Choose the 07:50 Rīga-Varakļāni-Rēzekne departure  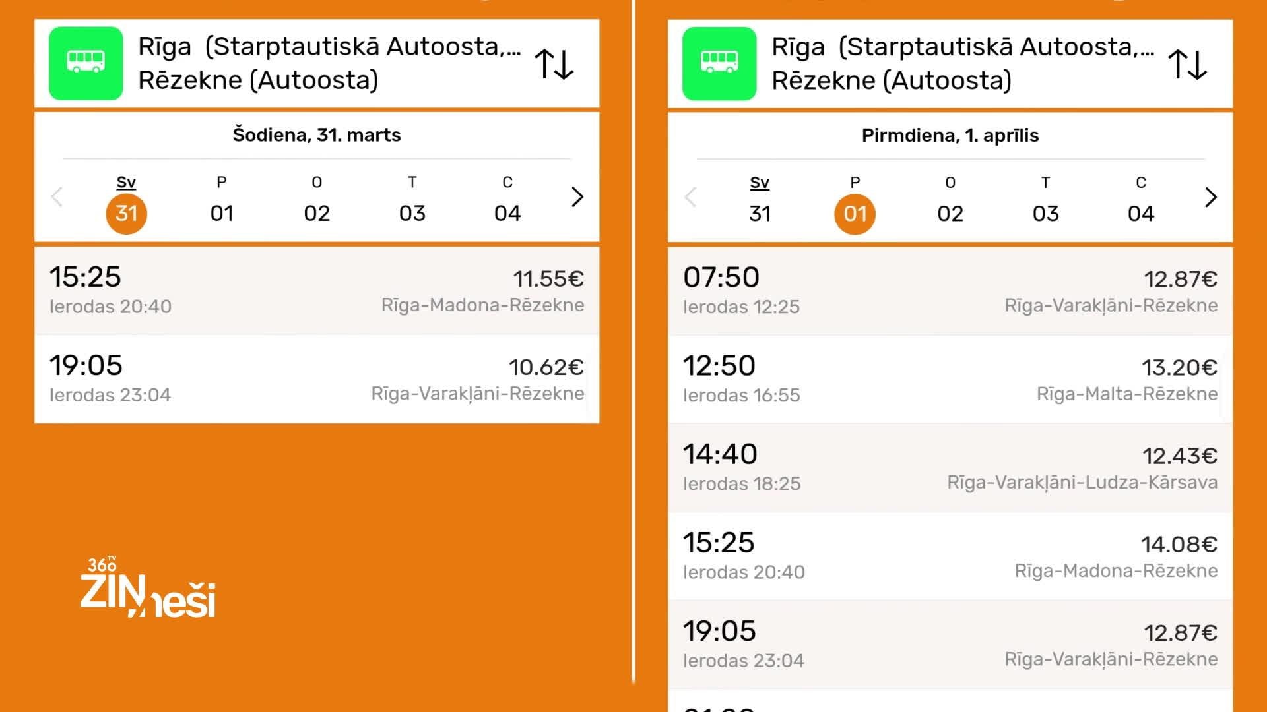coord(950,291)
